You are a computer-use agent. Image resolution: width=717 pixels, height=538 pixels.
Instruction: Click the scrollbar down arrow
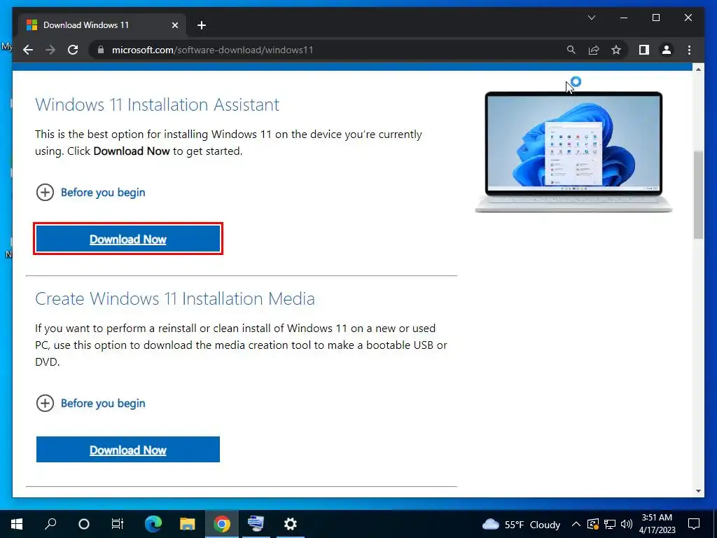pos(698,491)
